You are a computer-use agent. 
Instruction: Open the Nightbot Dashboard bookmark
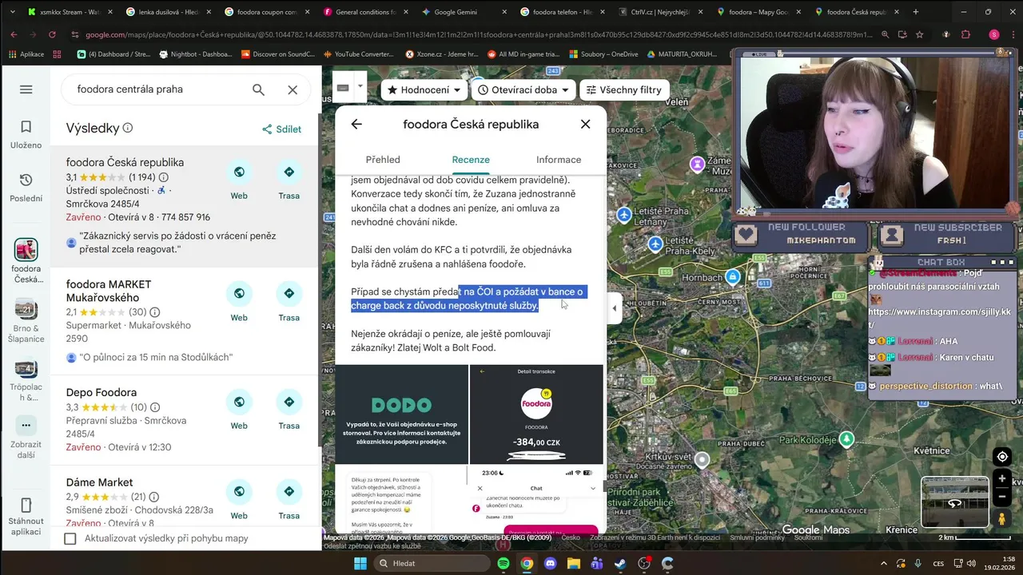tap(196, 54)
